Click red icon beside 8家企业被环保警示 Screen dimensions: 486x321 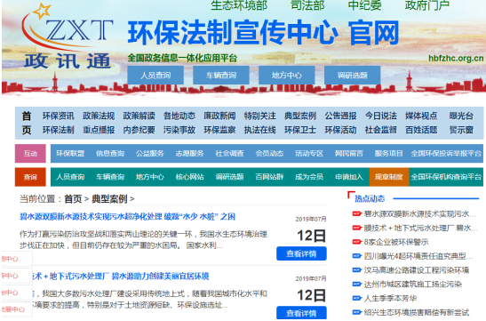357,242
